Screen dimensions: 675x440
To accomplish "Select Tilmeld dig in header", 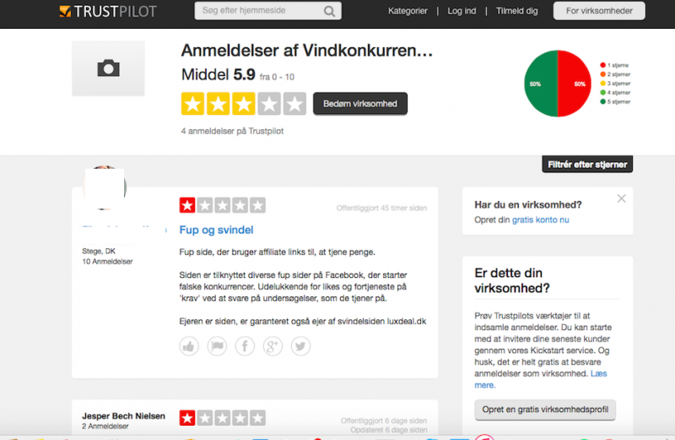I will [516, 11].
